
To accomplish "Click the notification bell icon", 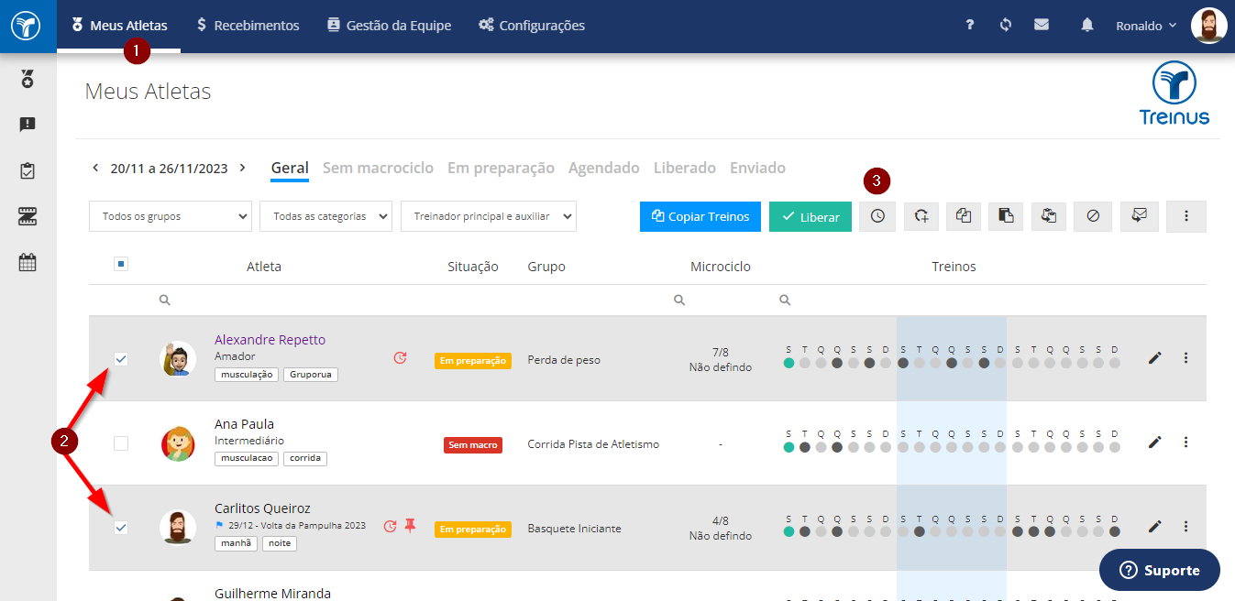I will (1087, 25).
